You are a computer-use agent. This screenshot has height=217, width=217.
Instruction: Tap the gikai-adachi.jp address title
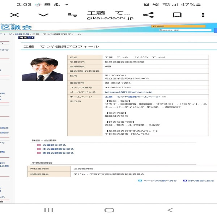(110, 18)
